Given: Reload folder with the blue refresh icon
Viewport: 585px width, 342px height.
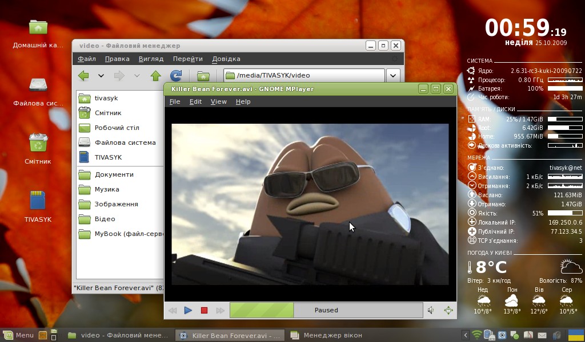Looking at the screenshot, I should (176, 76).
